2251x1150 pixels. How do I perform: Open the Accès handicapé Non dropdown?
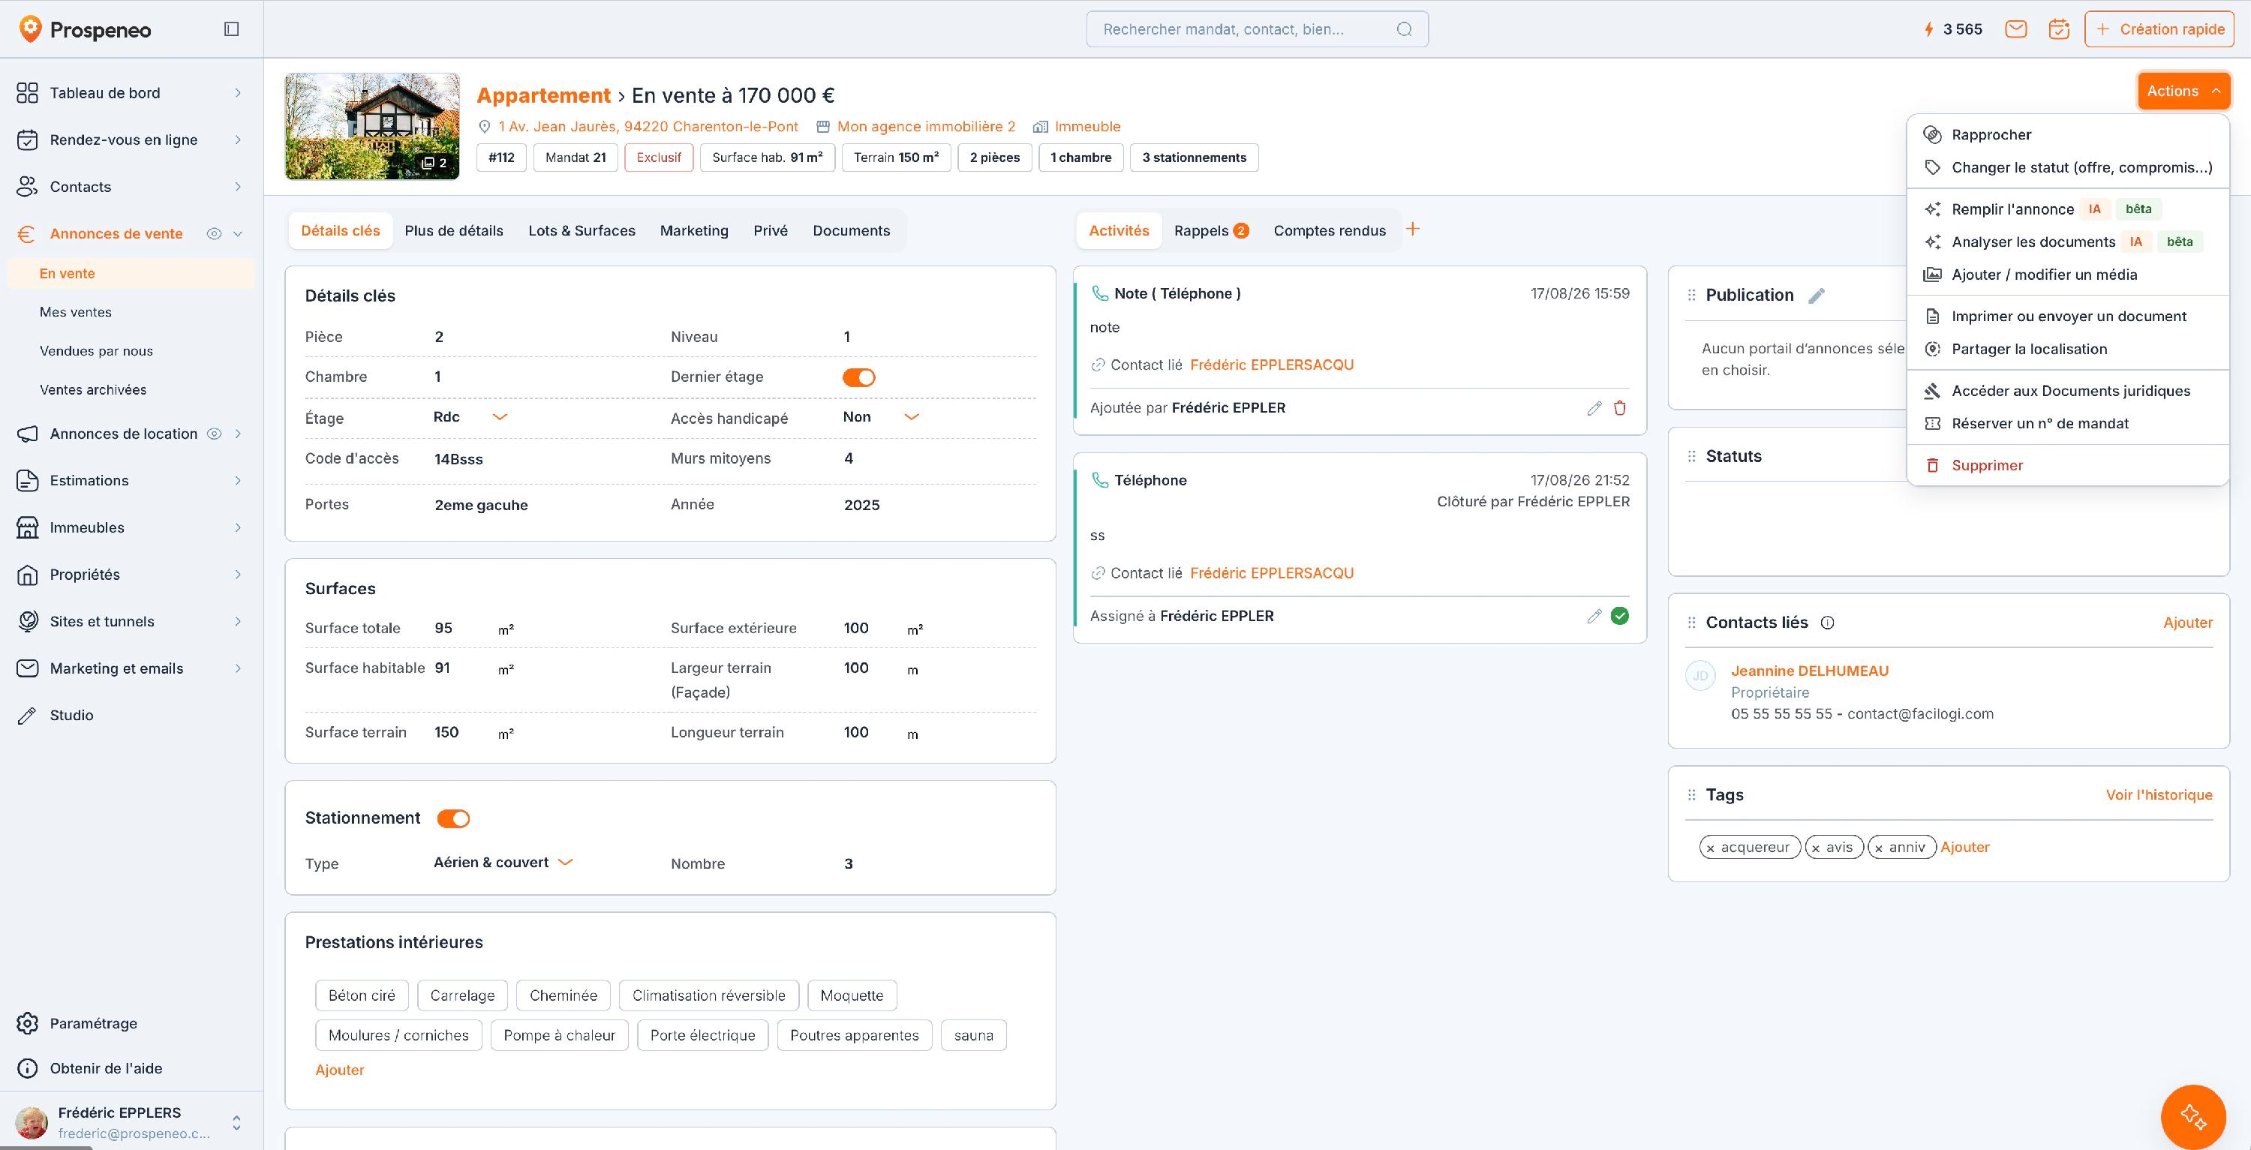click(881, 417)
